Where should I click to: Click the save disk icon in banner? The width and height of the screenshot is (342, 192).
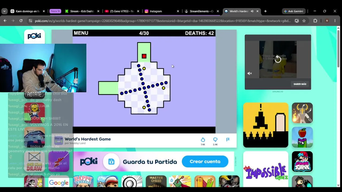[x=111, y=162]
